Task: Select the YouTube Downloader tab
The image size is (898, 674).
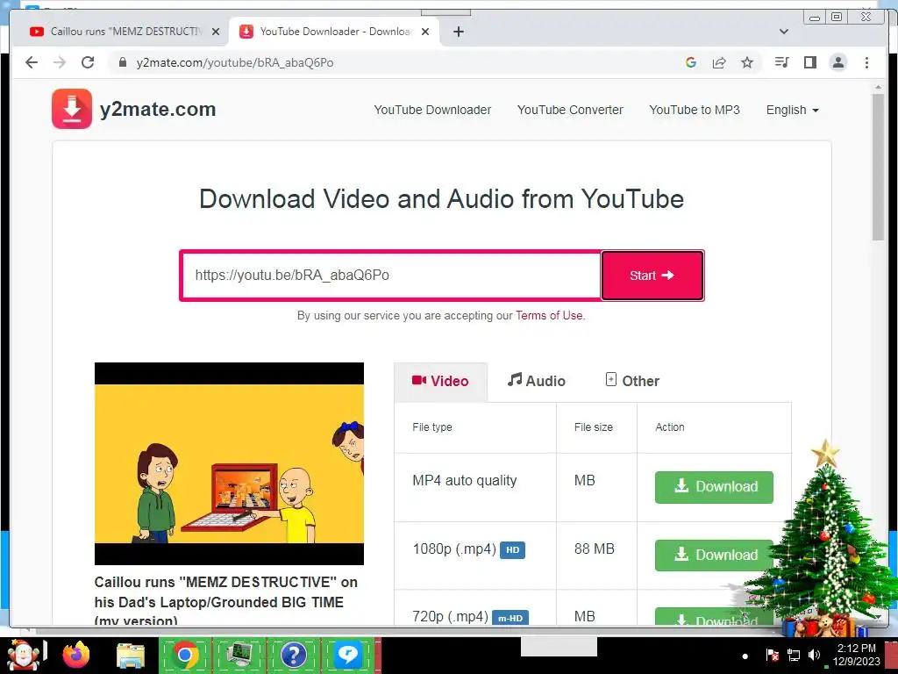Action: (x=334, y=32)
